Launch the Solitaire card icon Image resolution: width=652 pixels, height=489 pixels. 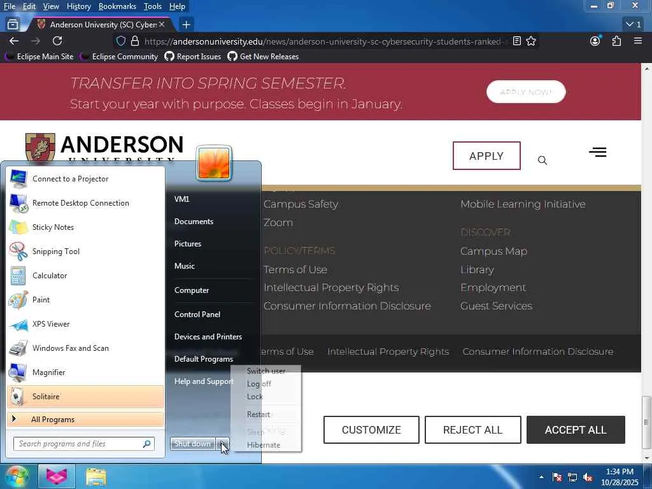18,396
